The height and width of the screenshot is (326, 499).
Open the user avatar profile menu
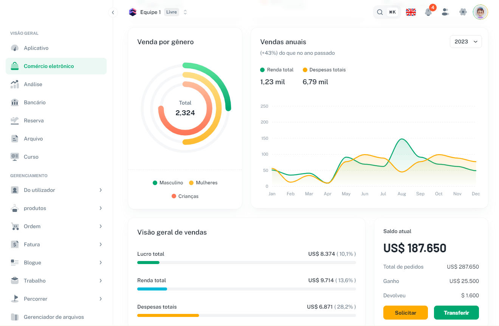[x=480, y=12]
